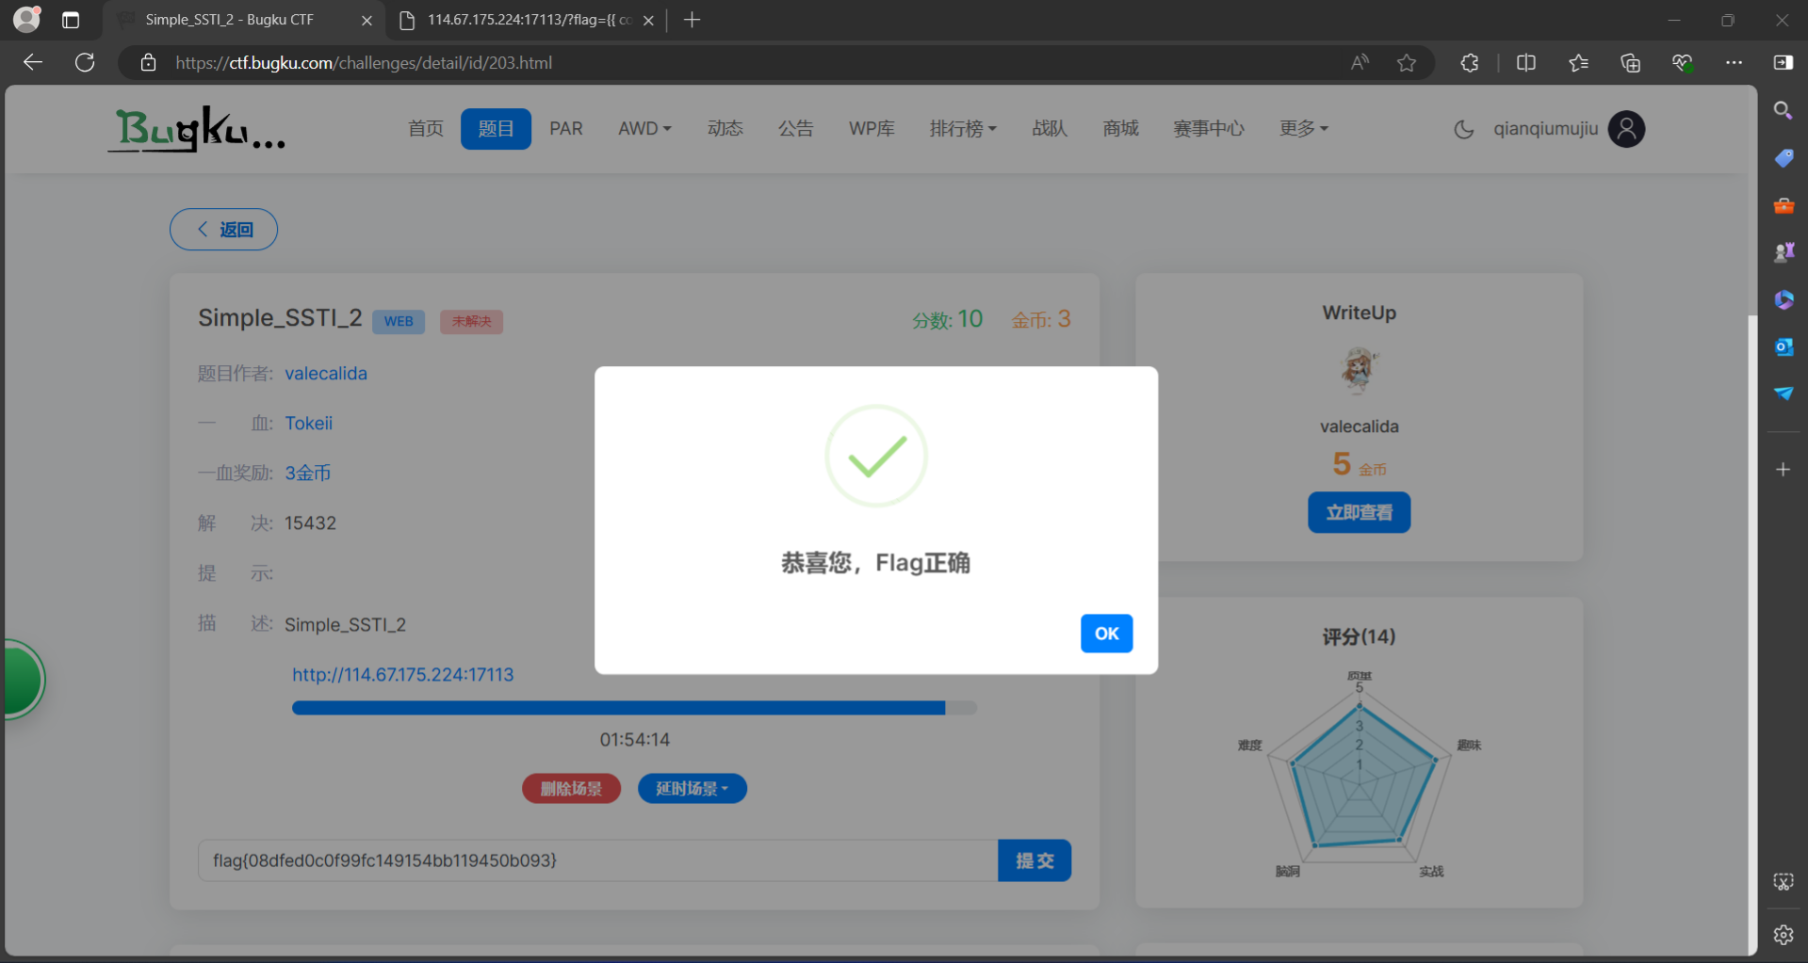Toggle the Copilot sidebar panel
Viewport: 1808px width, 963px height.
[1783, 63]
